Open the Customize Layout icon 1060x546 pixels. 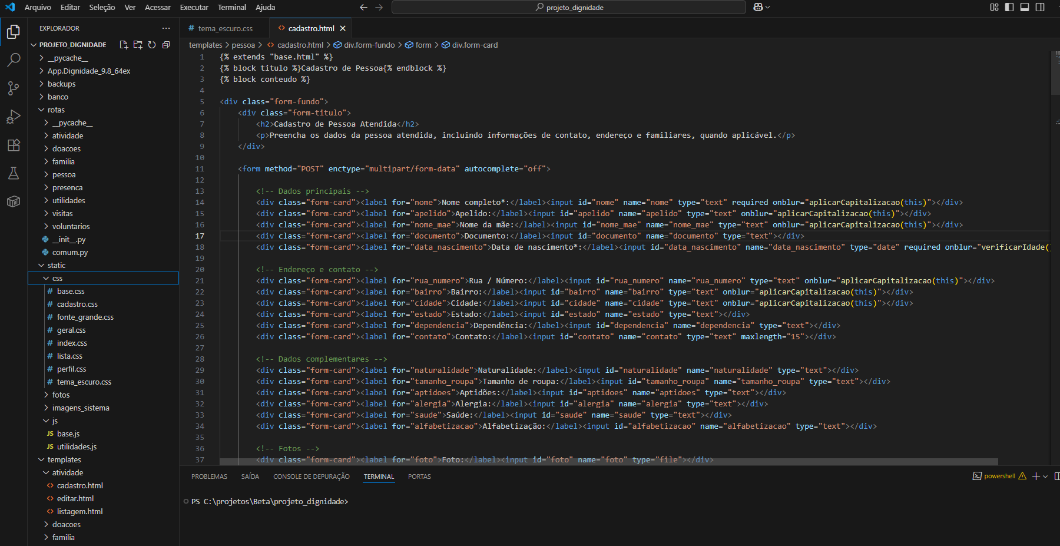994,7
